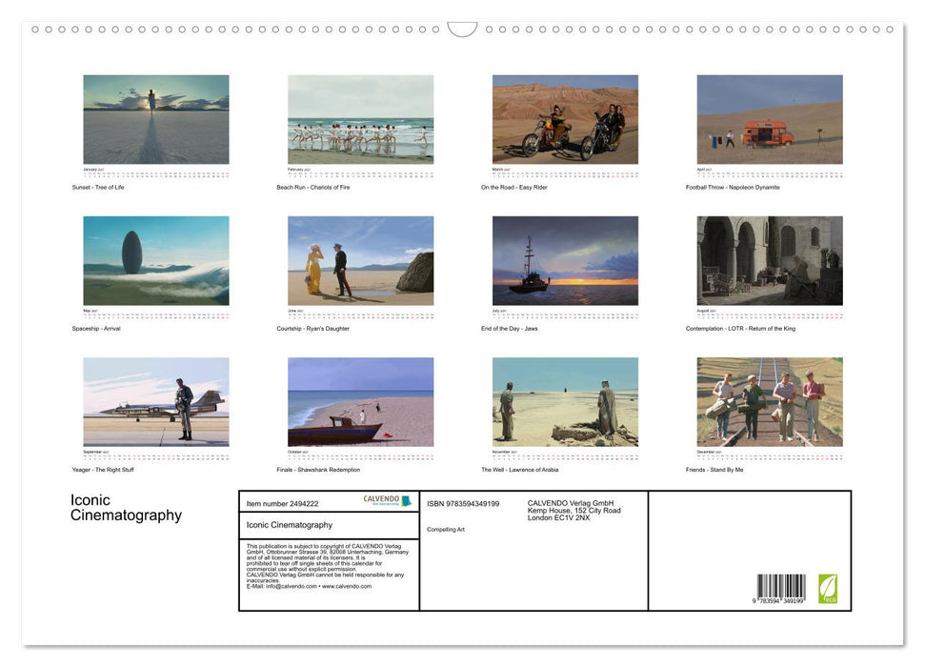This screenshot has width=925, height=667.
Task: Click the calendar hanger notch at top
Action: tap(462, 30)
